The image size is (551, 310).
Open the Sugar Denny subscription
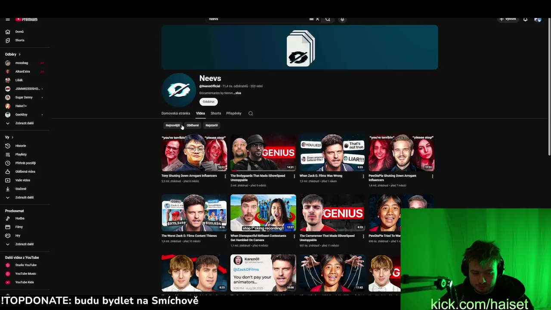tap(25, 97)
